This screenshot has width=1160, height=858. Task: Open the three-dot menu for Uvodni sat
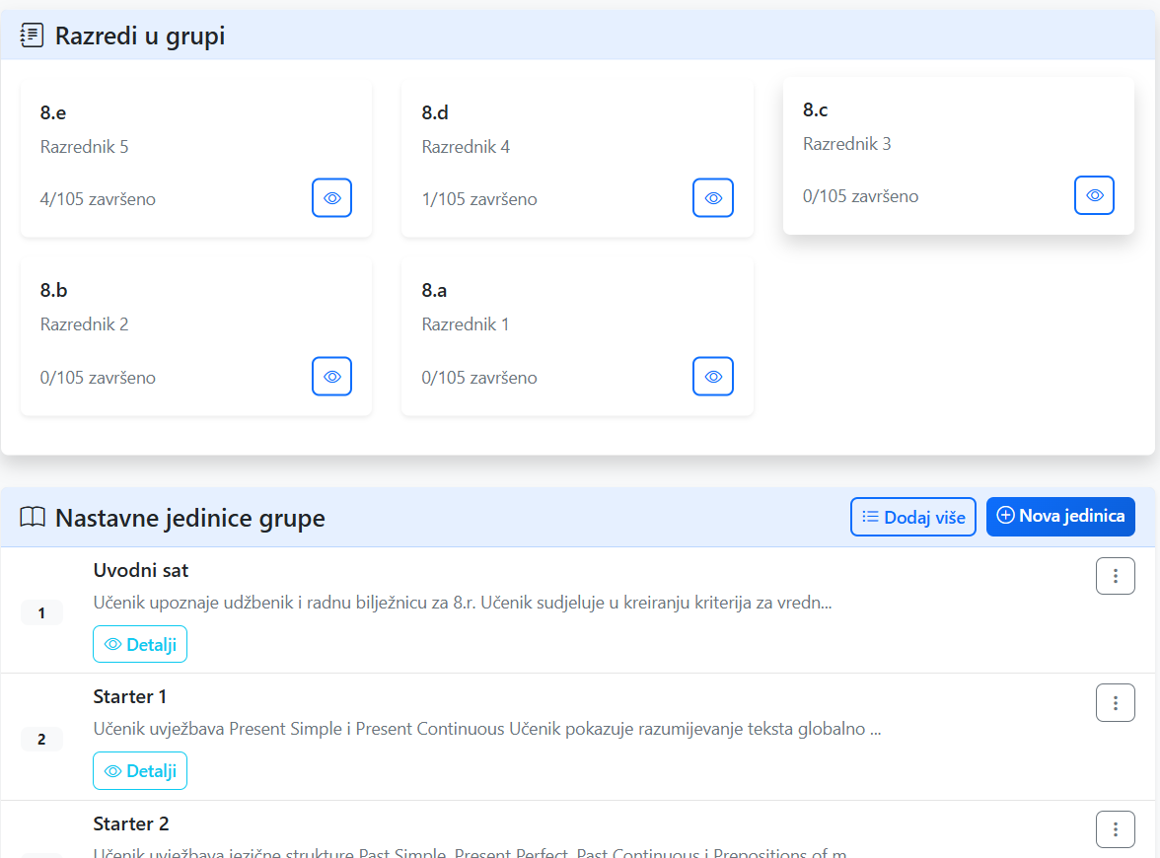click(1116, 576)
